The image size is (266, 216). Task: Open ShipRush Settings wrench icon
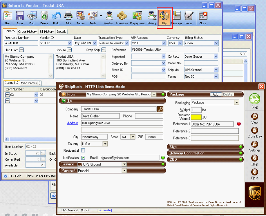click(255, 146)
